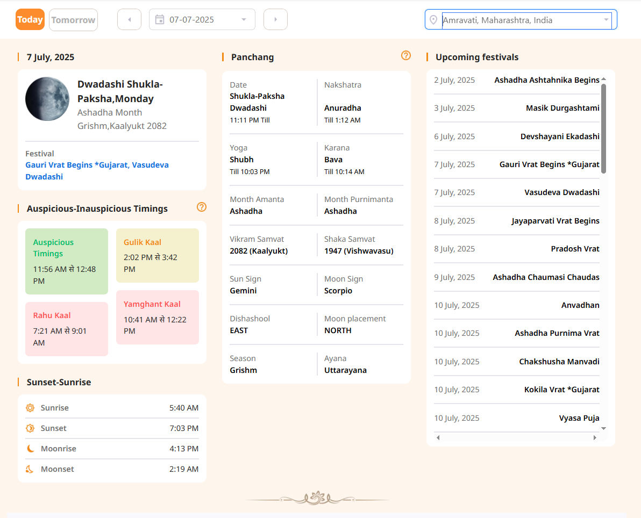The image size is (641, 518).
Task: Go to the next day arrow
Action: click(x=275, y=20)
